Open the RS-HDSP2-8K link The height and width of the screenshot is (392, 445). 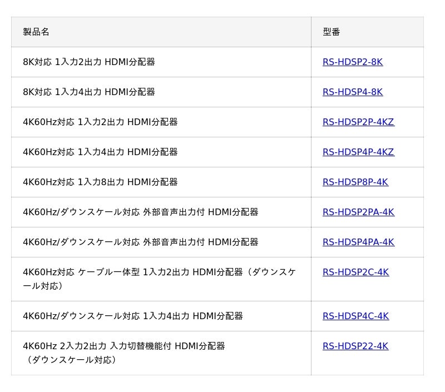[352, 62]
